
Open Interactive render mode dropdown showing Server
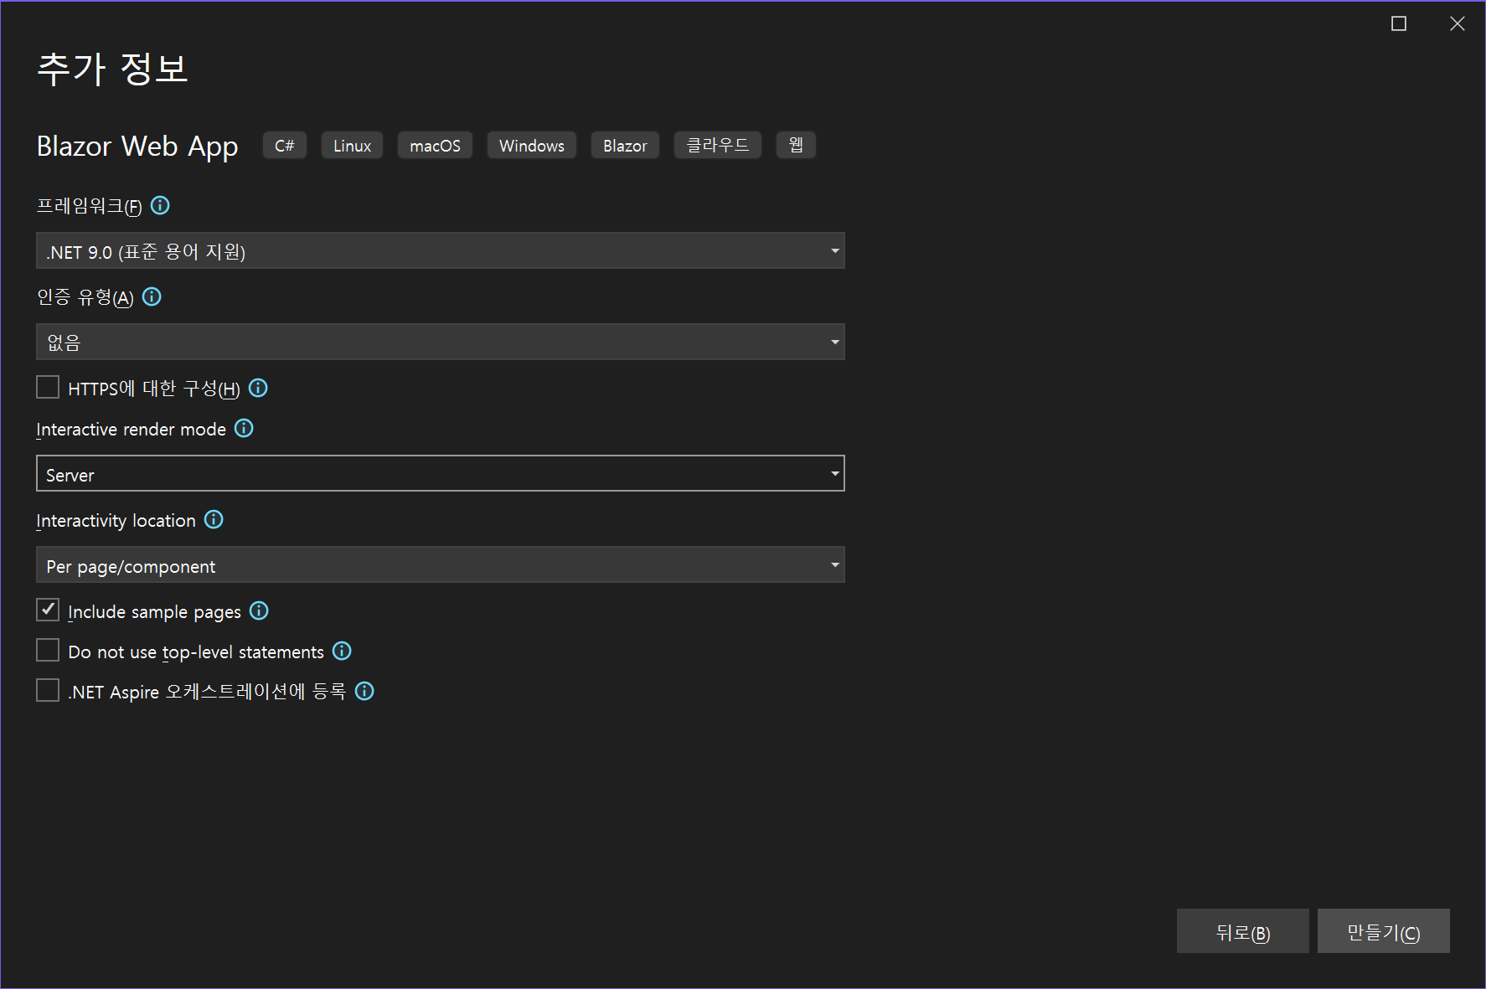(x=441, y=474)
